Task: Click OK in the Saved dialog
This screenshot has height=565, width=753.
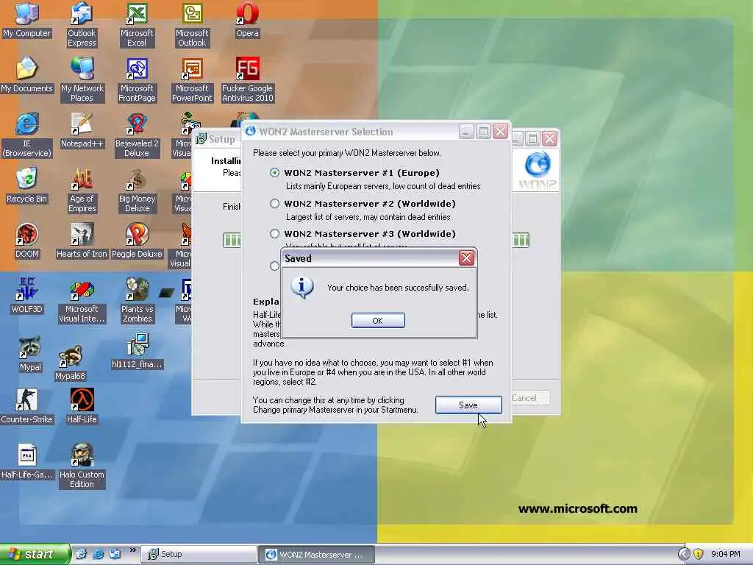Action: tap(378, 321)
